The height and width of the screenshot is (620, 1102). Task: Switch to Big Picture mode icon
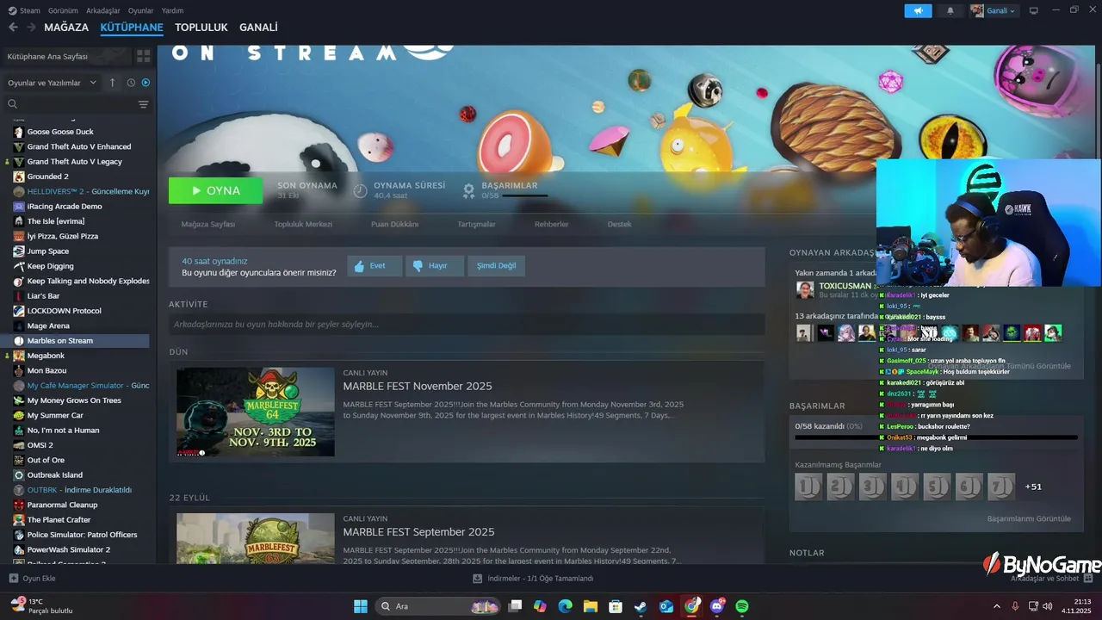[x=1034, y=10]
